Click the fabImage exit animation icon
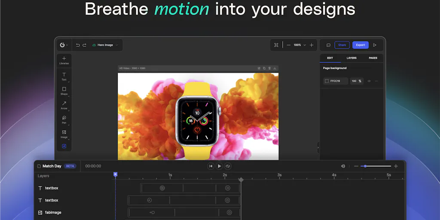The width and height of the screenshot is (440, 220). pyautogui.click(x=229, y=212)
